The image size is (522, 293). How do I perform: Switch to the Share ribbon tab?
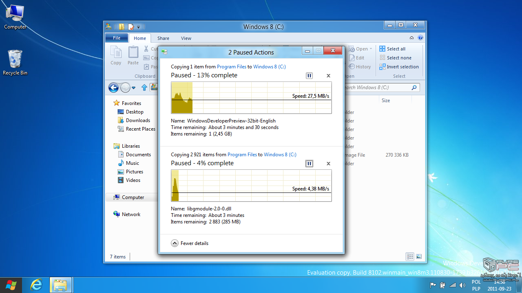pos(163,38)
